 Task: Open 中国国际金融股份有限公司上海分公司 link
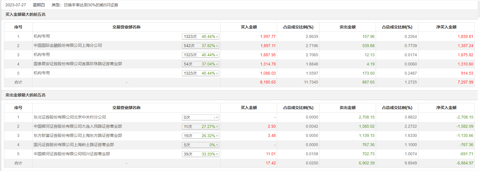68,46
